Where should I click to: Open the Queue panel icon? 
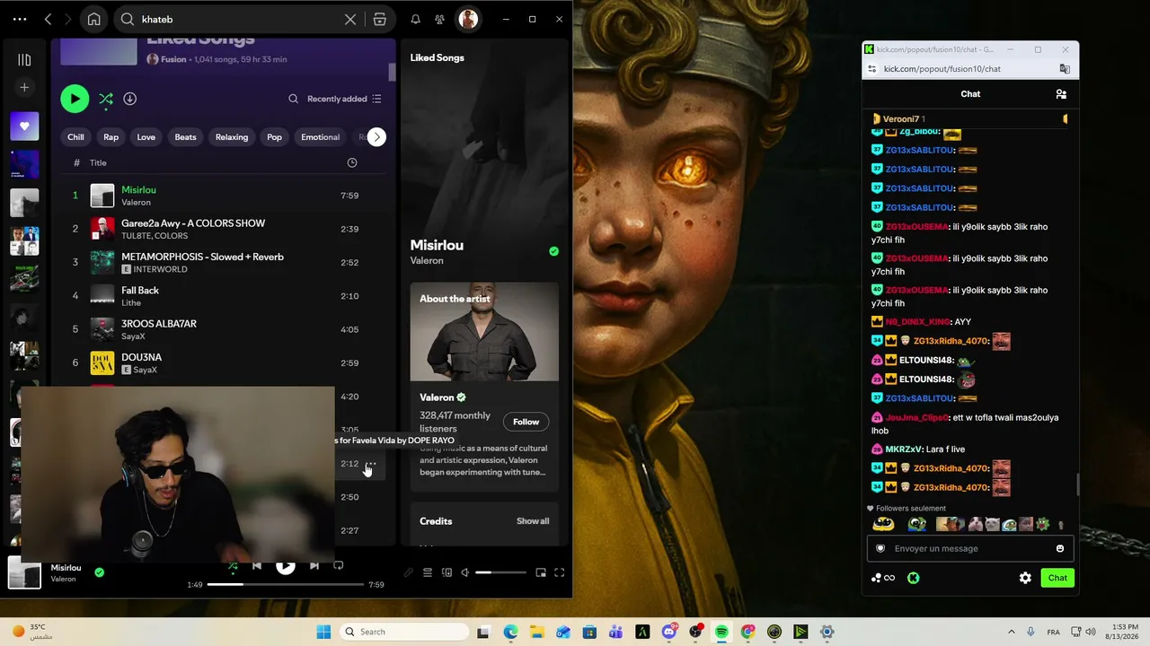(428, 572)
